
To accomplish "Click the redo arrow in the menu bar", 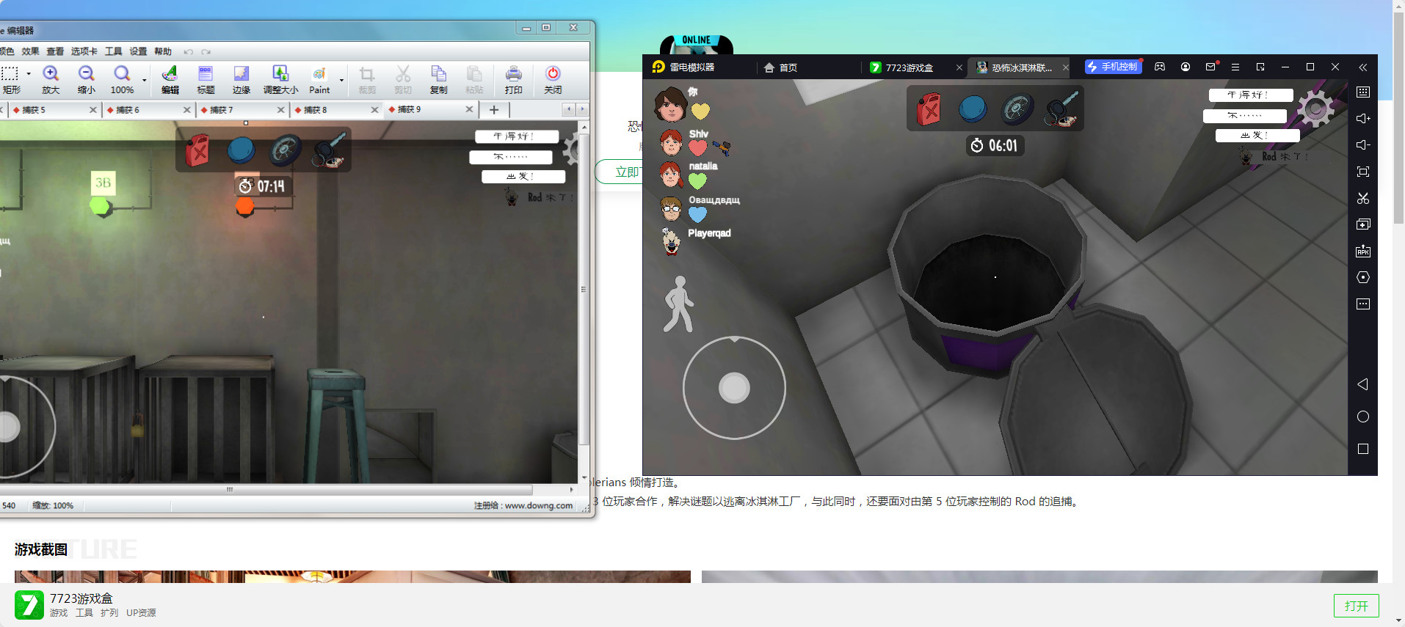I will (x=206, y=52).
